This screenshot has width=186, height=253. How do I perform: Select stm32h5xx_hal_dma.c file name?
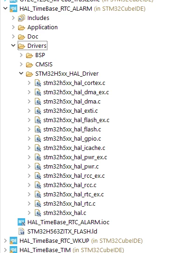pyautogui.click(x=72, y=102)
